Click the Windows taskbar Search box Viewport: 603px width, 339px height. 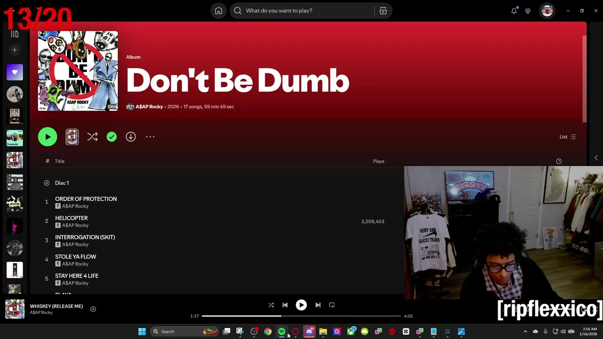(184, 331)
